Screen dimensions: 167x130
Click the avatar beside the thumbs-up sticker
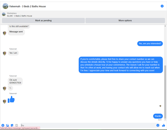tap(5, 102)
